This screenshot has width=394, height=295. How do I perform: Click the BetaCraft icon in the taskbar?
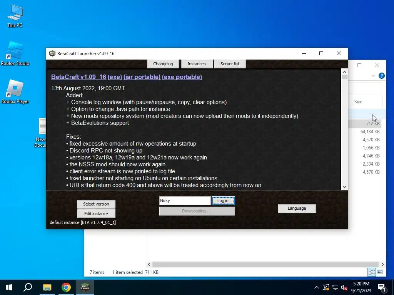point(85,287)
